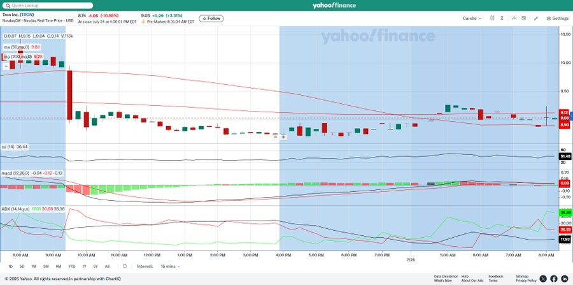This screenshot has width=573, height=285.
Task: Open the indicators line-chart icon
Action: (514, 18)
